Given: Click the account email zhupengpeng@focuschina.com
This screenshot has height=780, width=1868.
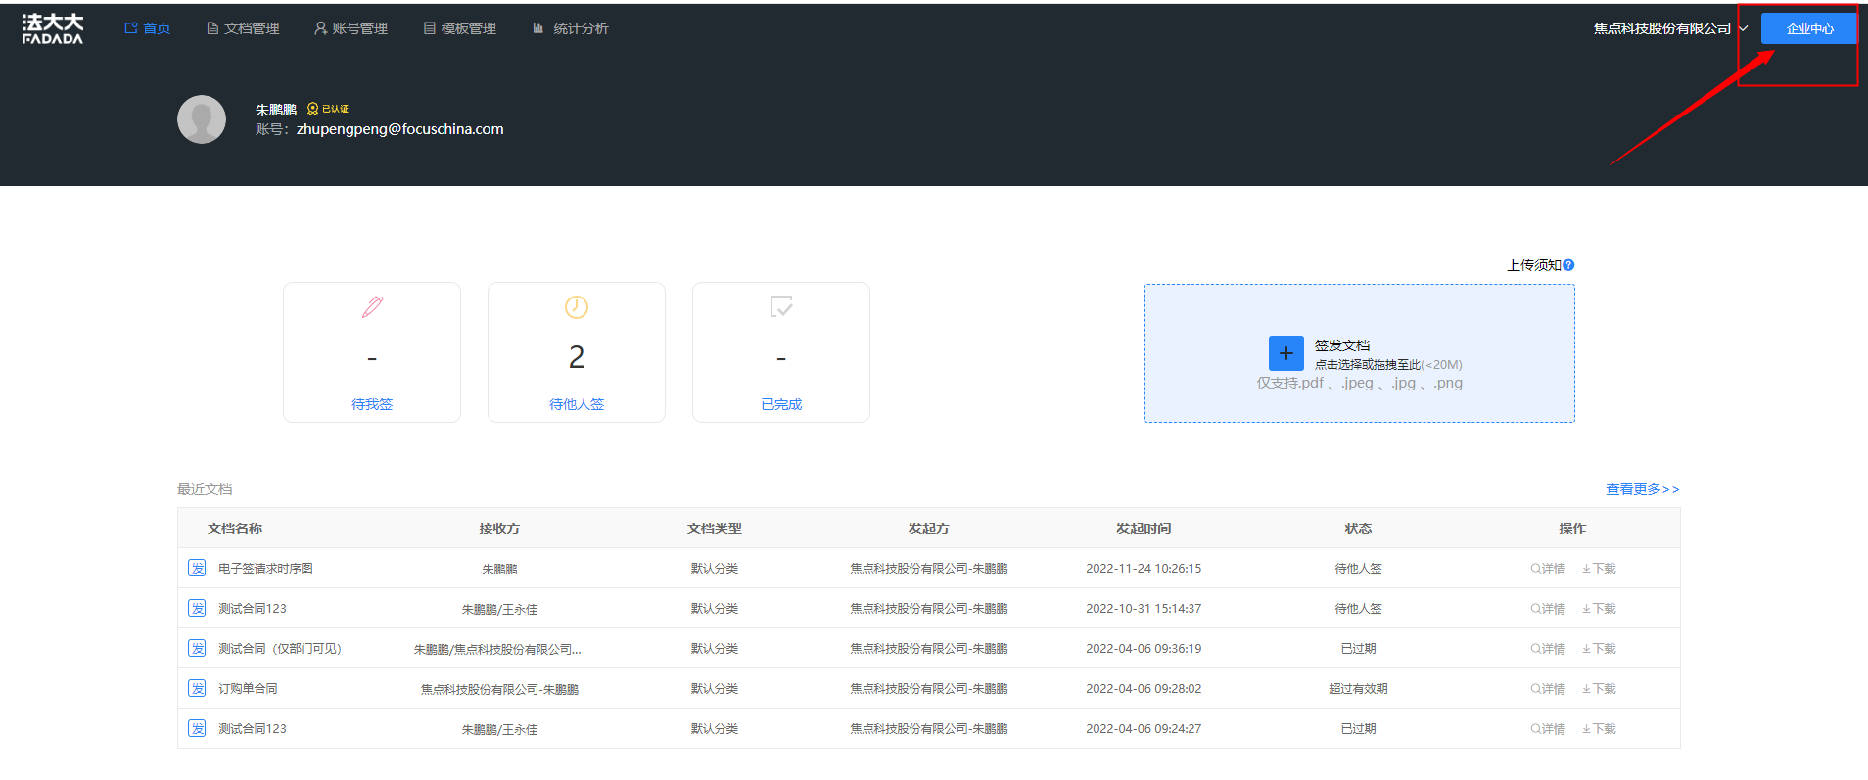Looking at the screenshot, I should pyautogui.click(x=400, y=129).
